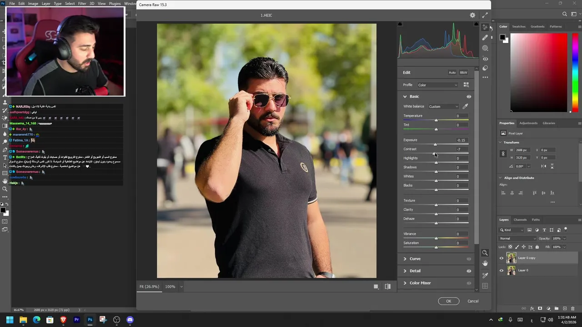Lock all with padlock icon in Layers
582x327 pixels.
537,247
